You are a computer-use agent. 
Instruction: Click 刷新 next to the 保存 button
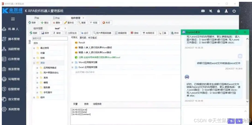click(x=34, y=33)
